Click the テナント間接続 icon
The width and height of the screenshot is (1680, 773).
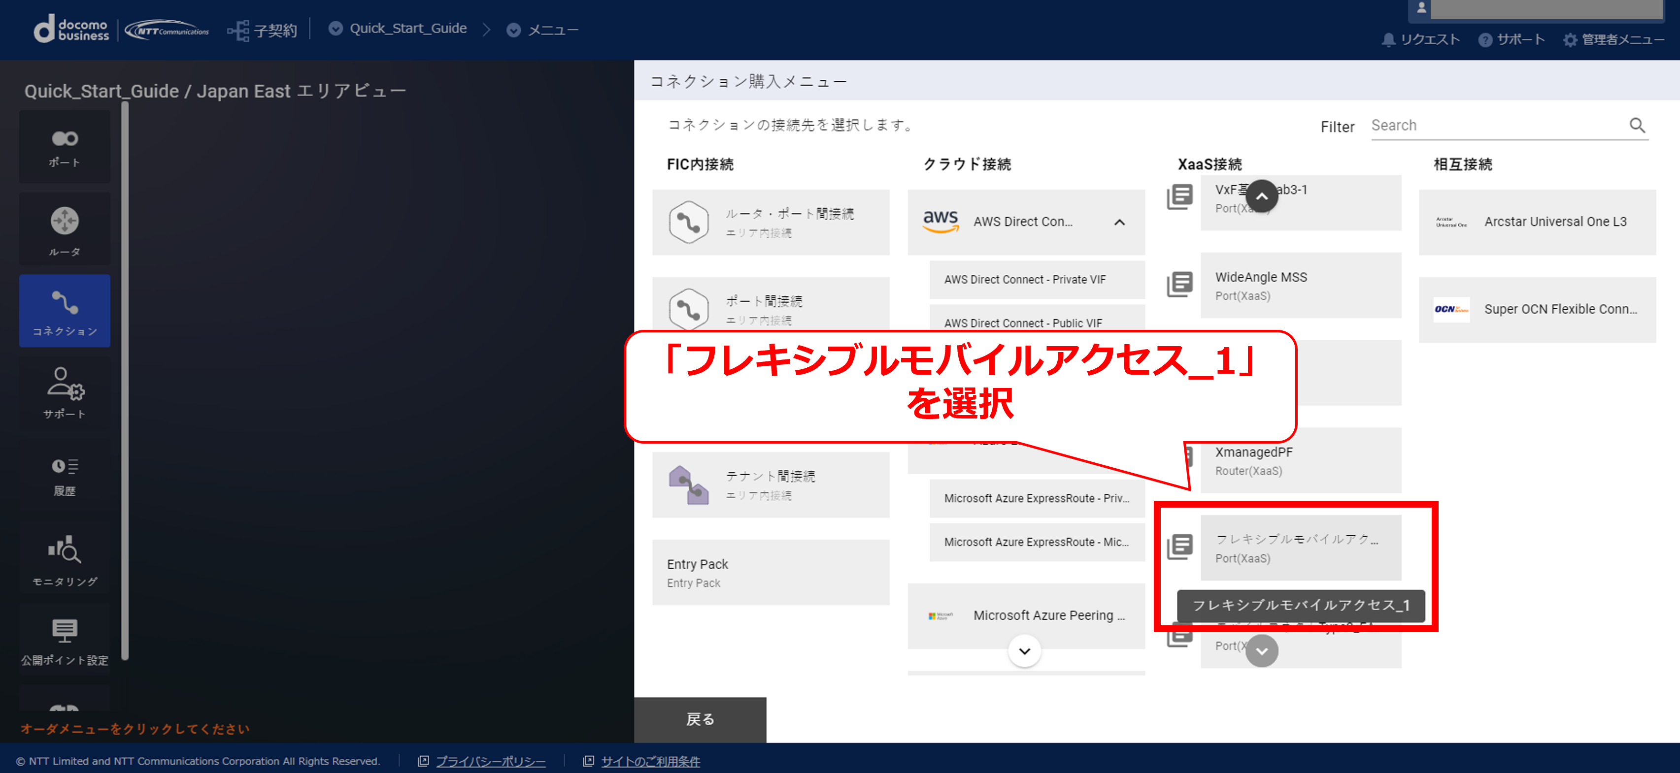(689, 485)
